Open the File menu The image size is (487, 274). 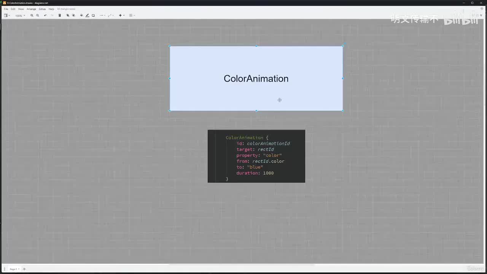click(6, 9)
